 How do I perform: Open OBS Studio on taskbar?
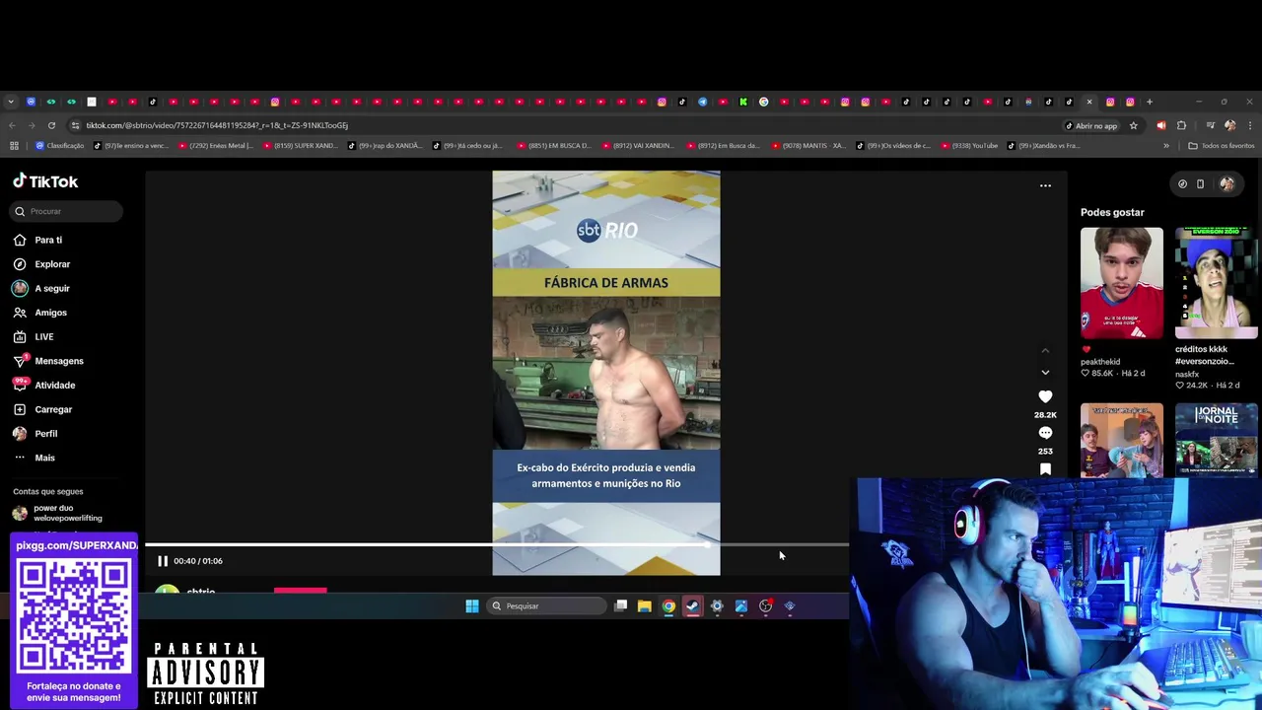(x=765, y=606)
